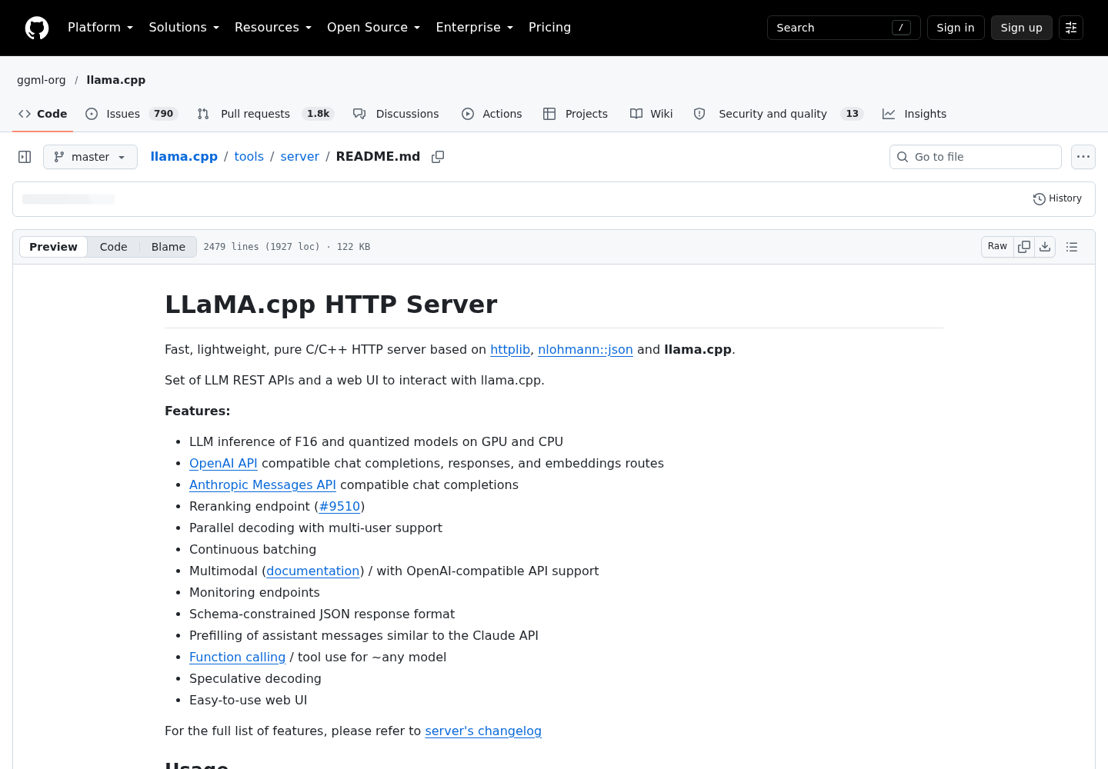This screenshot has height=769, width=1108.
Task: Collapse the file tree side panel
Action: [25, 157]
